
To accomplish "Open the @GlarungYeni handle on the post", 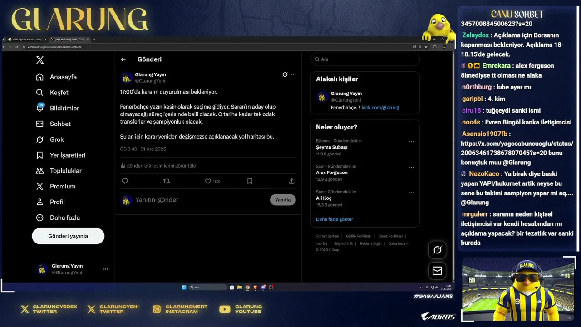I will (x=150, y=81).
